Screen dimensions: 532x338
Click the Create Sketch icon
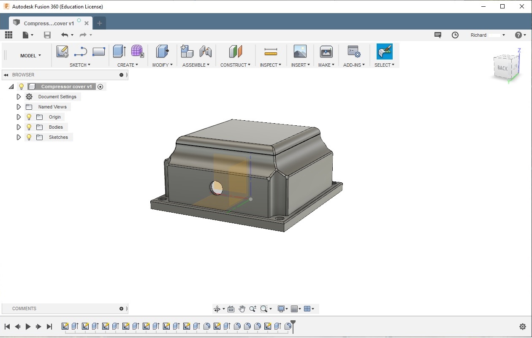(62, 51)
